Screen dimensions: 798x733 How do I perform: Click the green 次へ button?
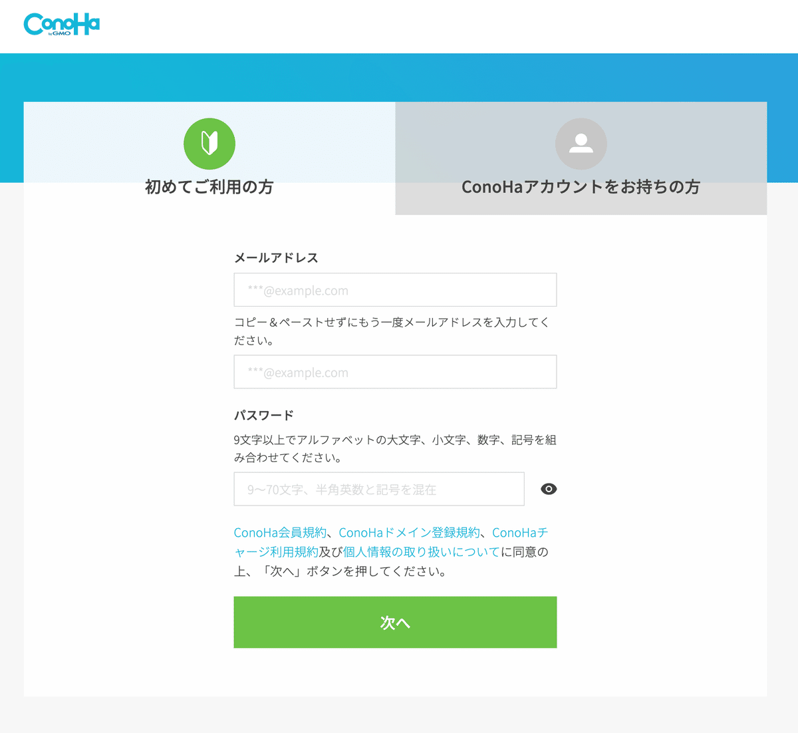(x=395, y=622)
